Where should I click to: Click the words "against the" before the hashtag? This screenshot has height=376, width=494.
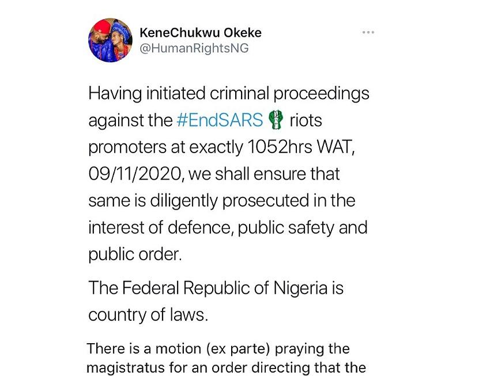[130, 120]
